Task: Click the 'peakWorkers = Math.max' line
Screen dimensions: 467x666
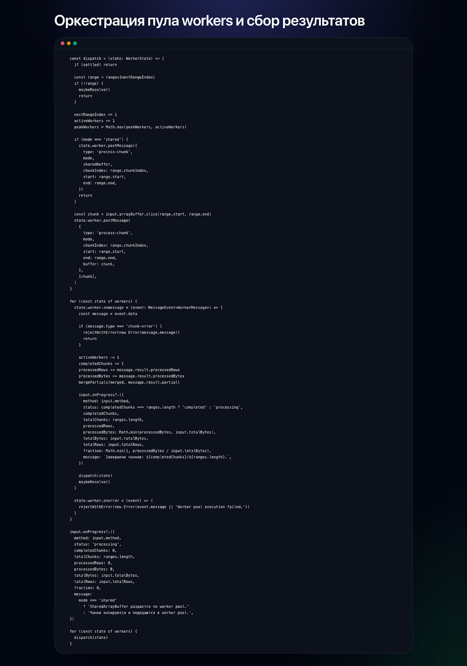Action: point(130,127)
